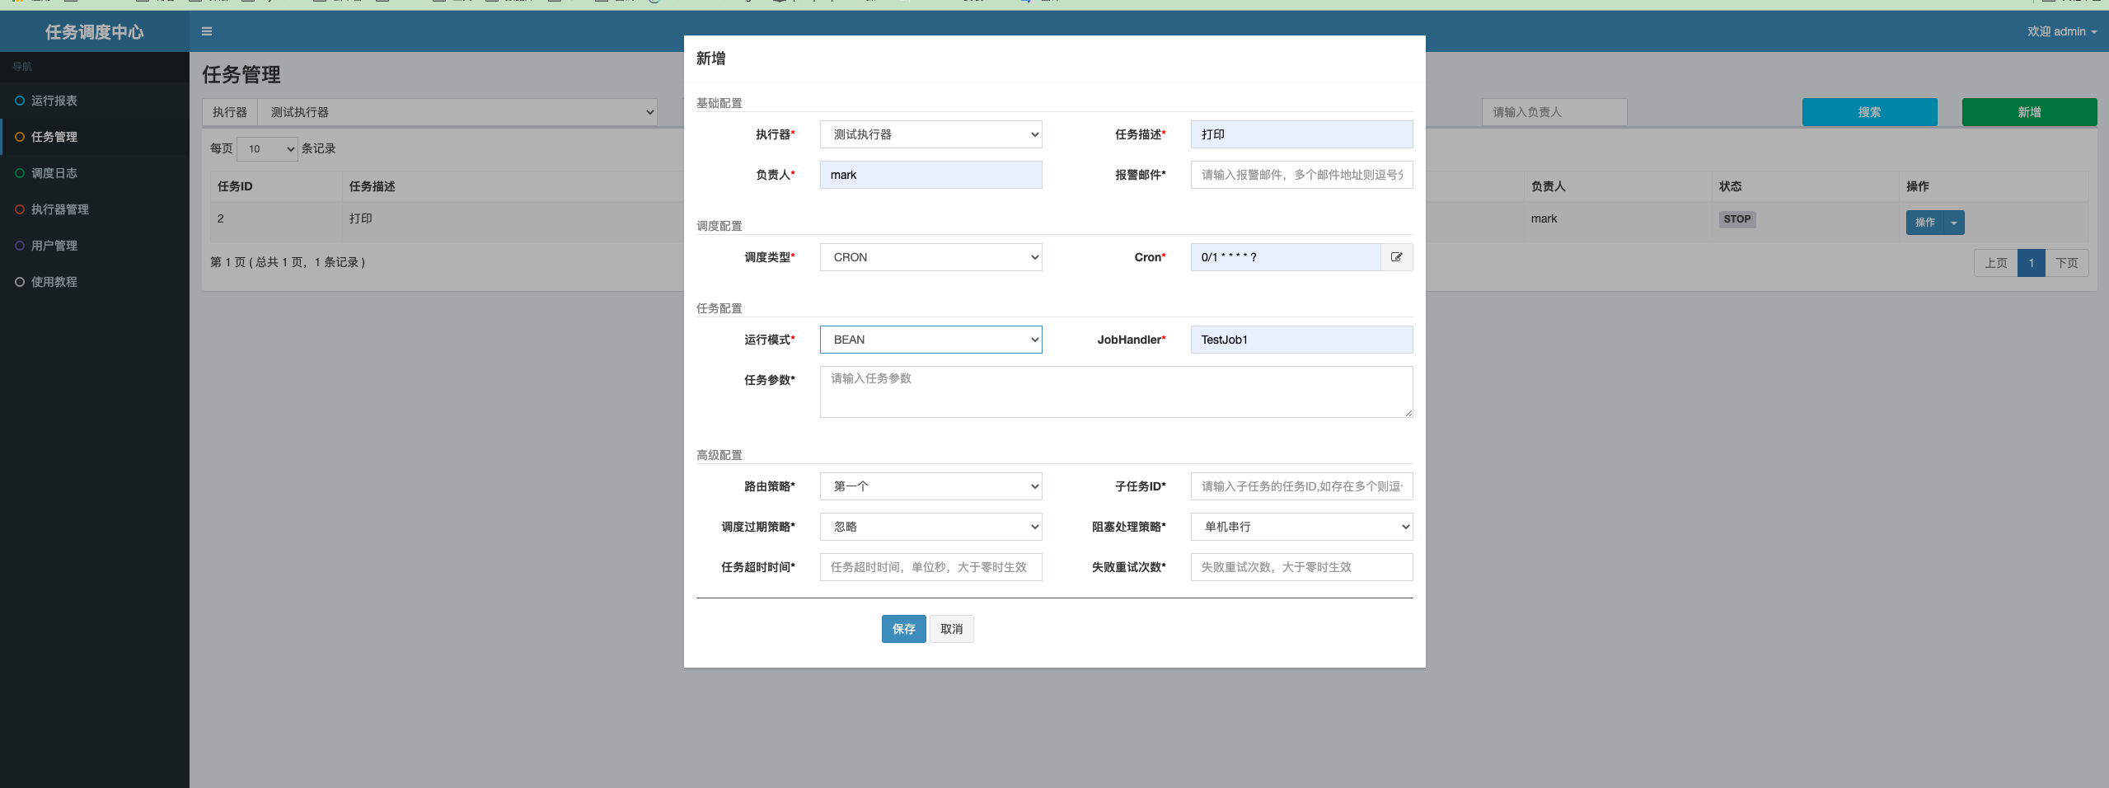The height and width of the screenshot is (788, 2109).
Task: Click the 任务参数 text area
Action: point(1116,392)
